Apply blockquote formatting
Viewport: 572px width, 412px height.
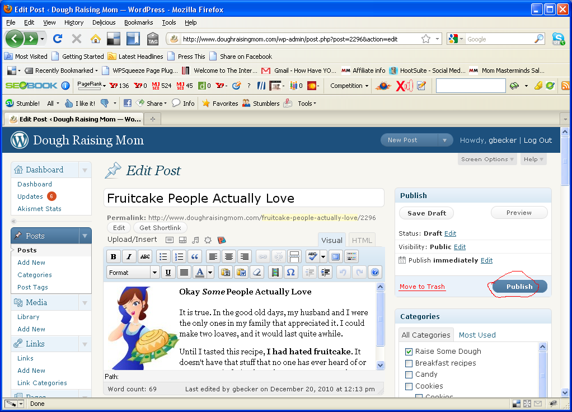point(195,256)
